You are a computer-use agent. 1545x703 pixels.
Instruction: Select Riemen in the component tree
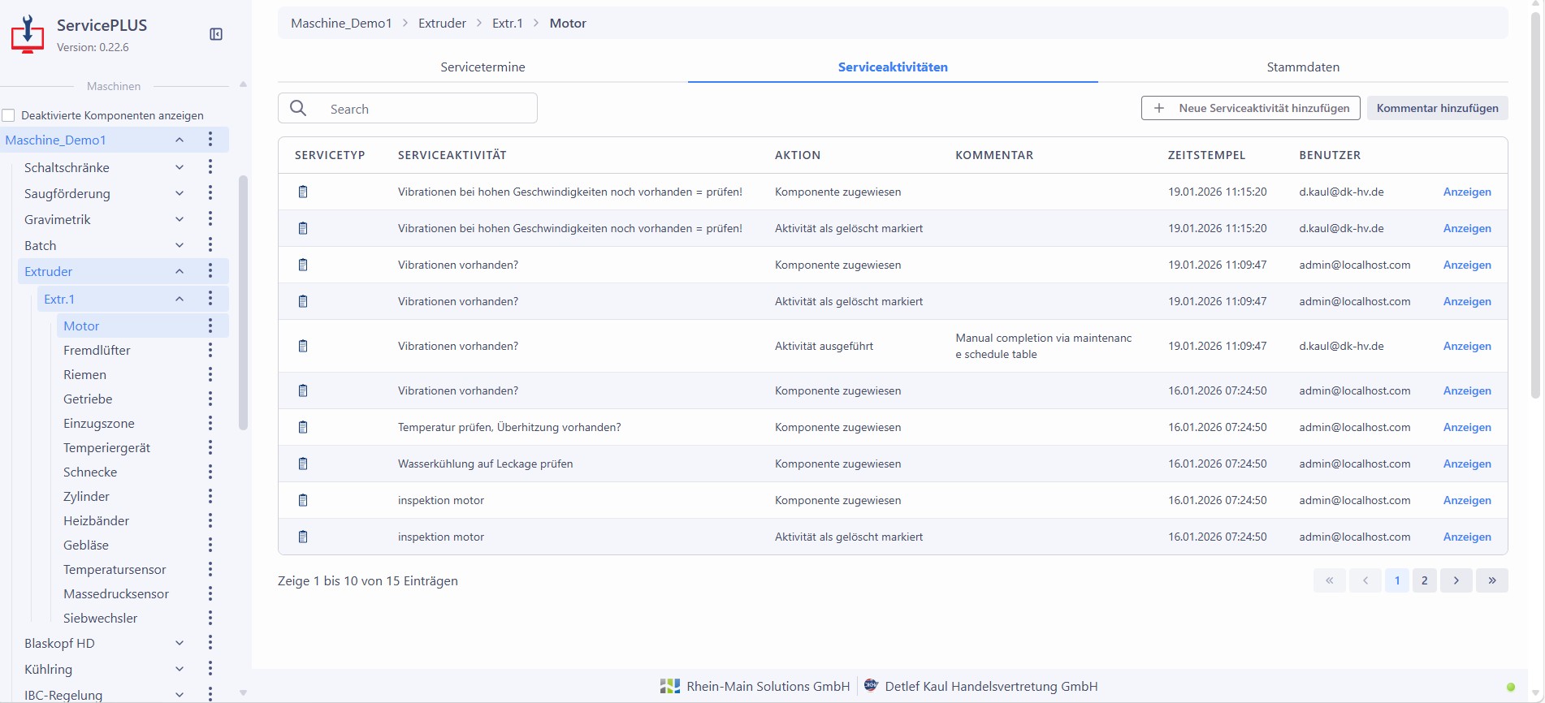pos(84,374)
